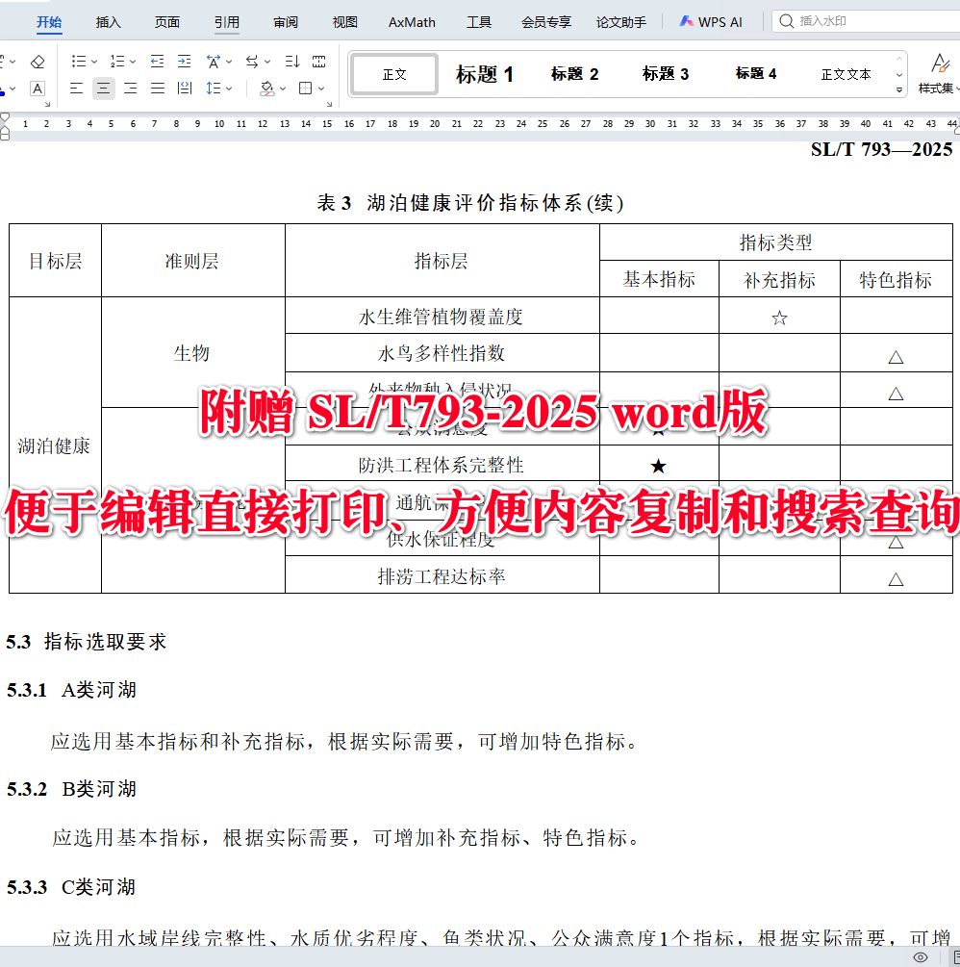Align text left
This screenshot has width=960, height=967.
click(76, 89)
